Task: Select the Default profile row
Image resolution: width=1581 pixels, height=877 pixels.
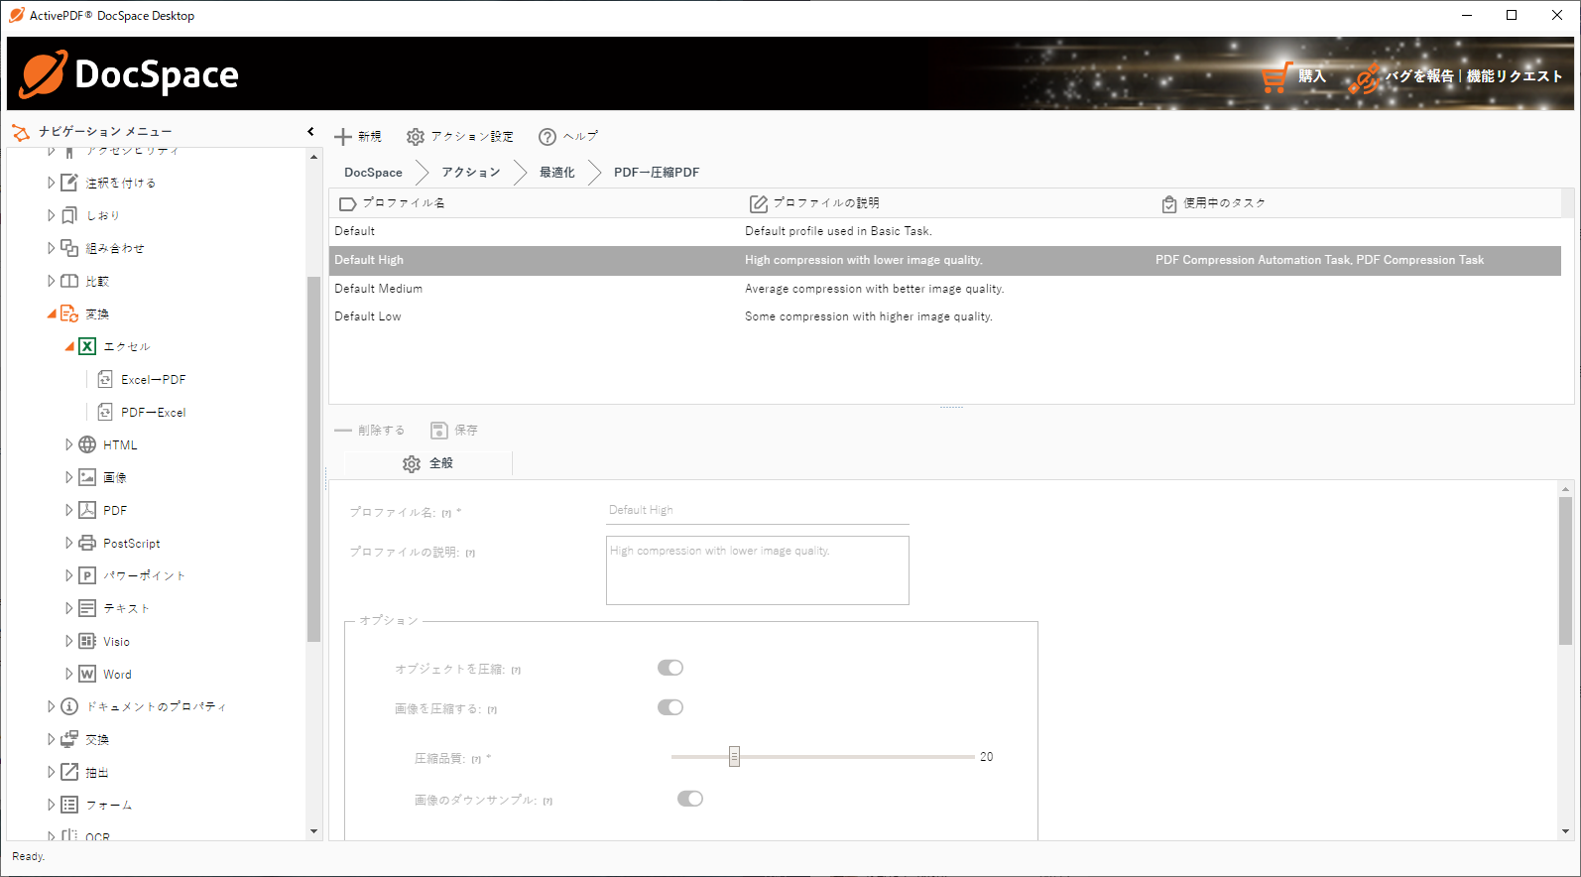Action: 945,231
